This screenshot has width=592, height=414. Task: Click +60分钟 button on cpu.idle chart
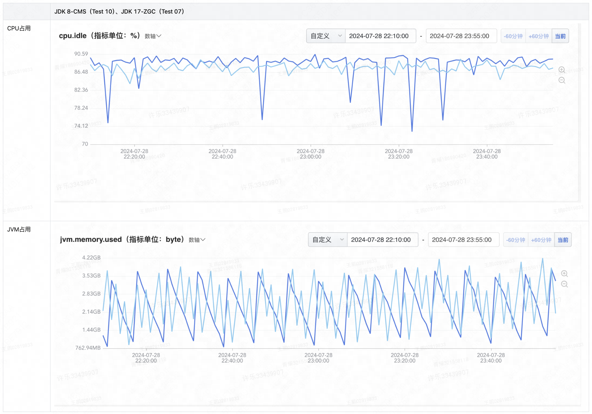pos(538,36)
